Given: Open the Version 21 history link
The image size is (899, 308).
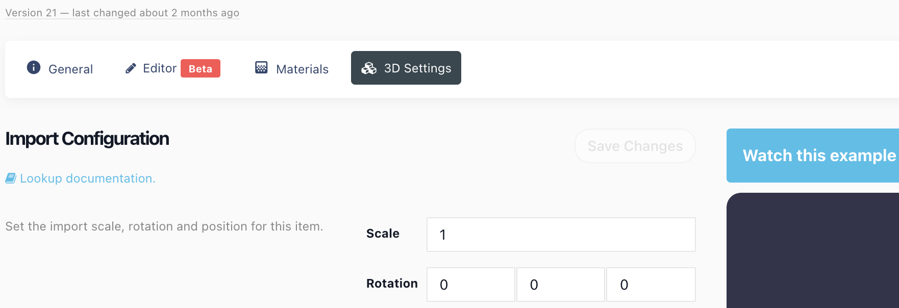Looking at the screenshot, I should click(x=122, y=13).
